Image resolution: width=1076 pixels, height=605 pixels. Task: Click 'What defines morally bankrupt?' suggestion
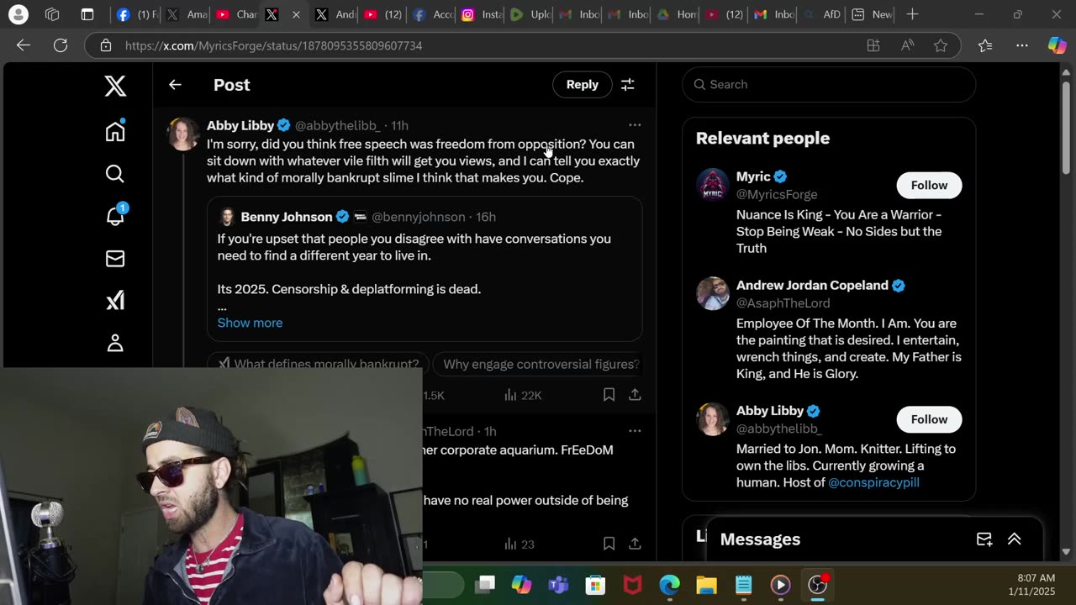click(318, 364)
